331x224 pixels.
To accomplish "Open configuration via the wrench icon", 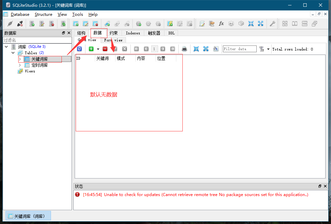I will click(272, 24).
